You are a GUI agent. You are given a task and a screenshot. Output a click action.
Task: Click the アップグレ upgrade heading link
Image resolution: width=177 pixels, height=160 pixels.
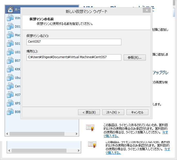(x=161, y=73)
